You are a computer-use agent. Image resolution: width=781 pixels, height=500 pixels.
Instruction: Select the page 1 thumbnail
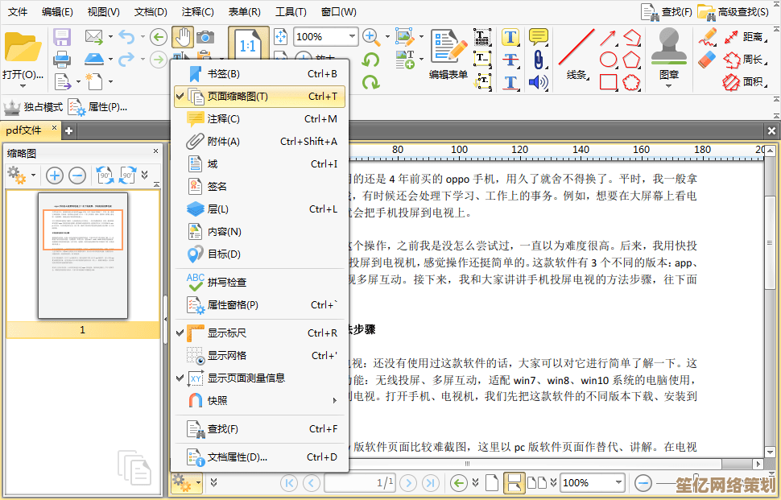83,255
